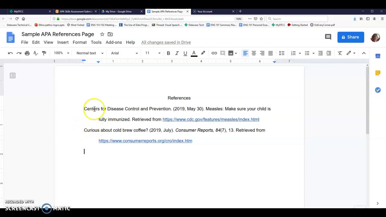Viewport: 386px width, 217px height.
Task: Center align the paragraph
Action: click(x=254, y=53)
